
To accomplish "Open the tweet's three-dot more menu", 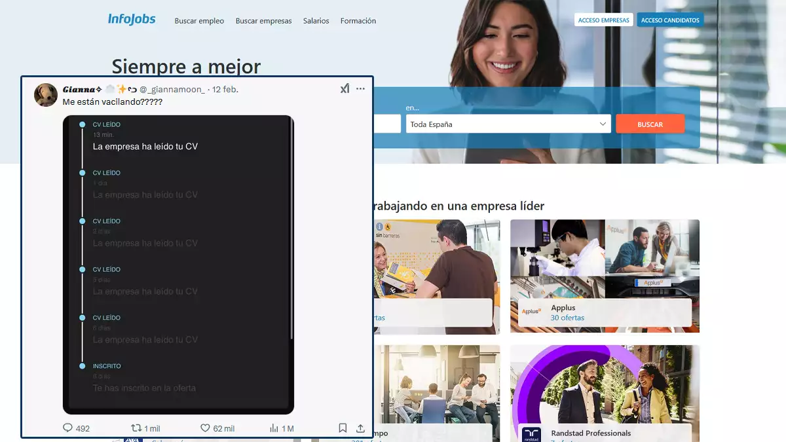I will click(x=360, y=88).
